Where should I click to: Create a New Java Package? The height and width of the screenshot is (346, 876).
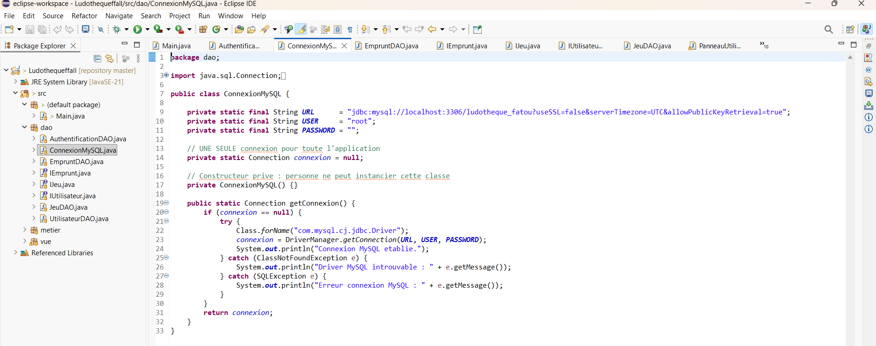[203, 29]
